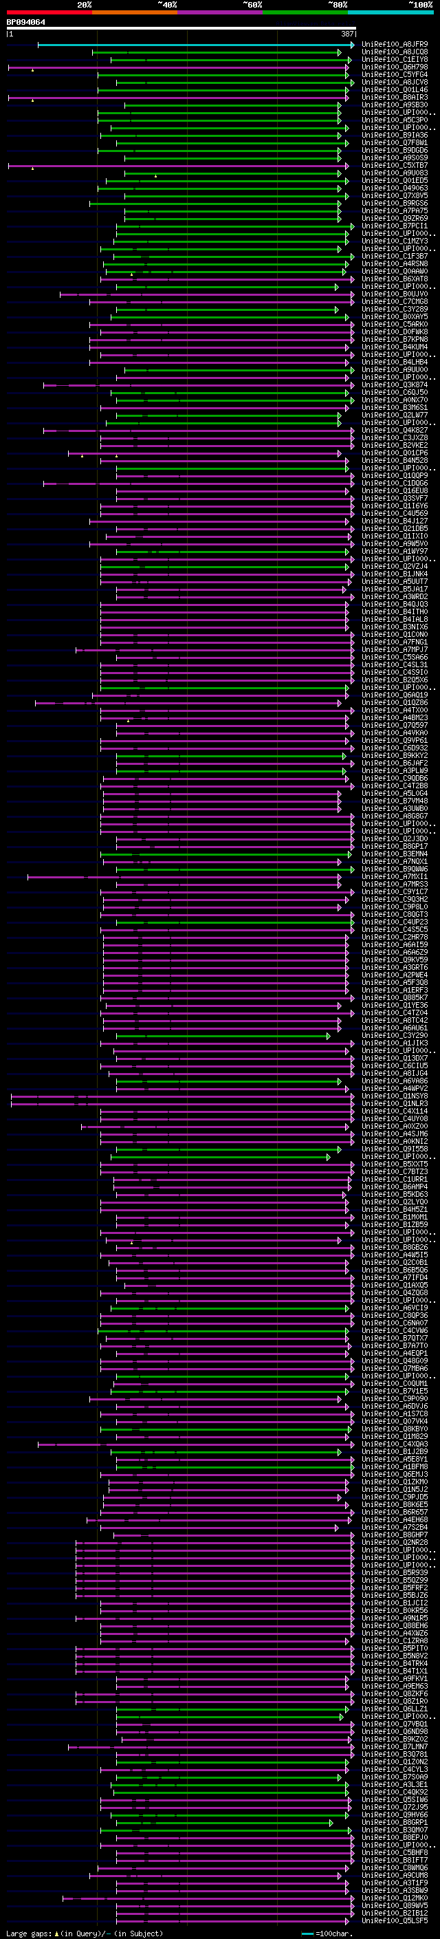Click the UniRef100_B9IA36 label
This screenshot has width=440, height=1939.
pos(395,135)
